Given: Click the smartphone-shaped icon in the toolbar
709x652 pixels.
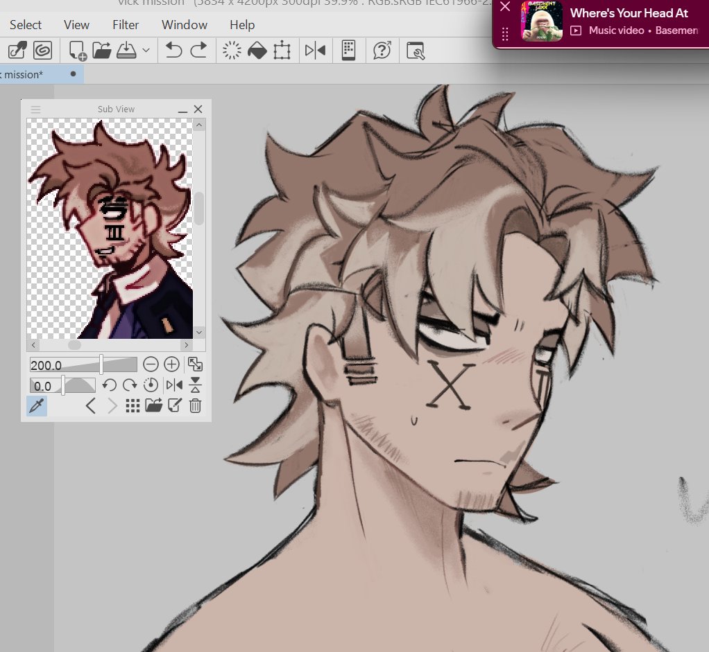Looking at the screenshot, I should 348,50.
